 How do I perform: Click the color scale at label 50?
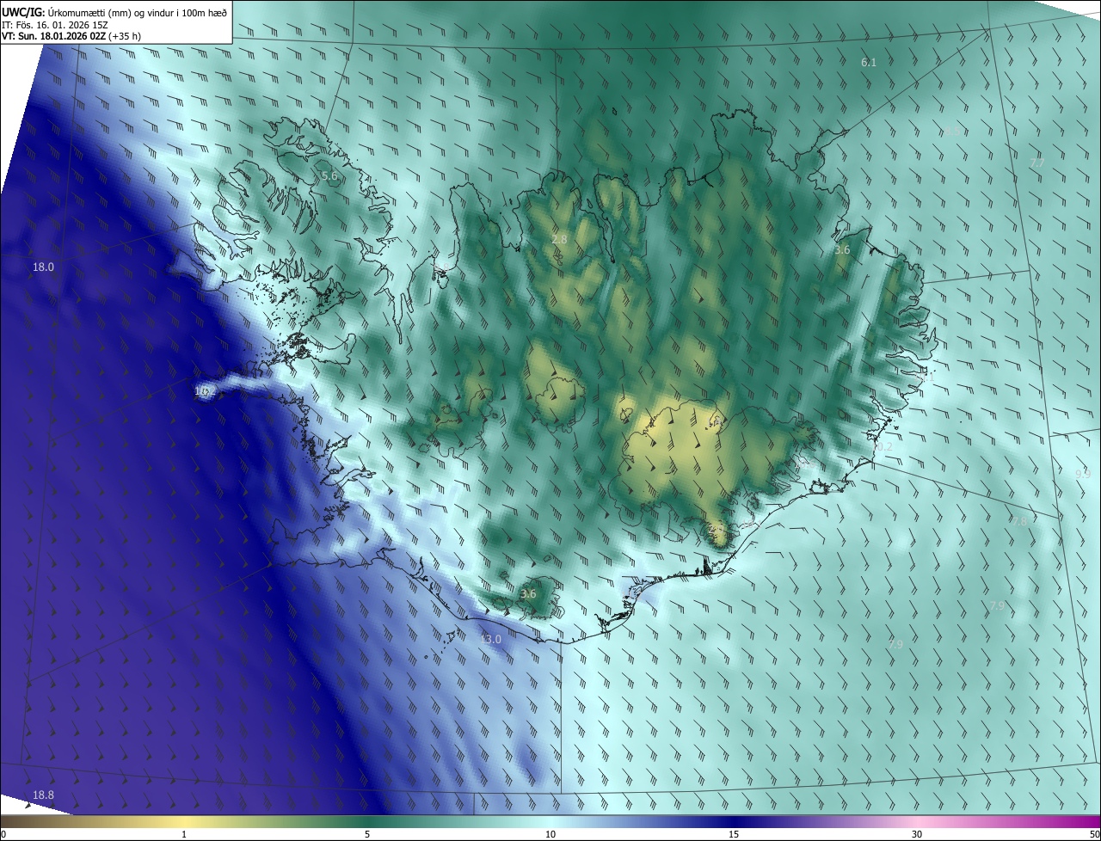(1094, 835)
